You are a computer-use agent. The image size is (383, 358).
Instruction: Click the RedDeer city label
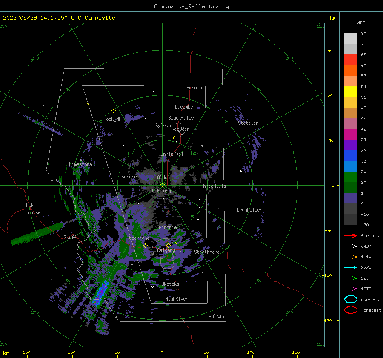click(x=180, y=129)
